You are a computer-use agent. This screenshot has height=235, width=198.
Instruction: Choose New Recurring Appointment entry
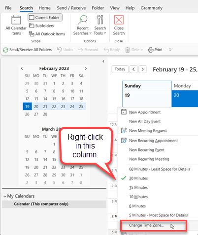point(153,141)
